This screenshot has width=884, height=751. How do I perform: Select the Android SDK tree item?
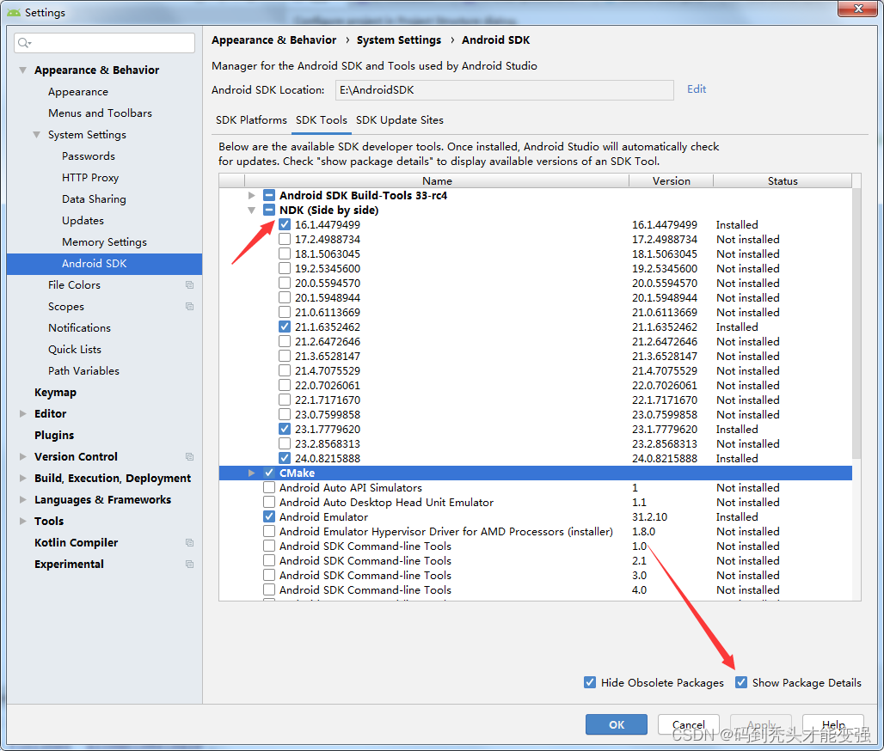point(104,264)
